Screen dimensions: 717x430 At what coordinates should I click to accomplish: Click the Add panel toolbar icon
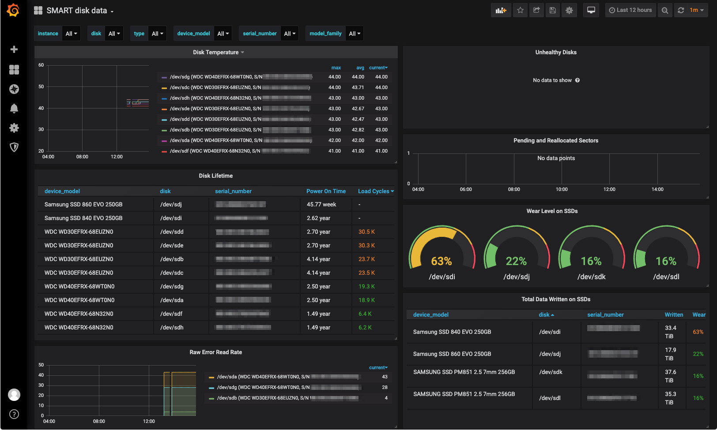pos(501,10)
